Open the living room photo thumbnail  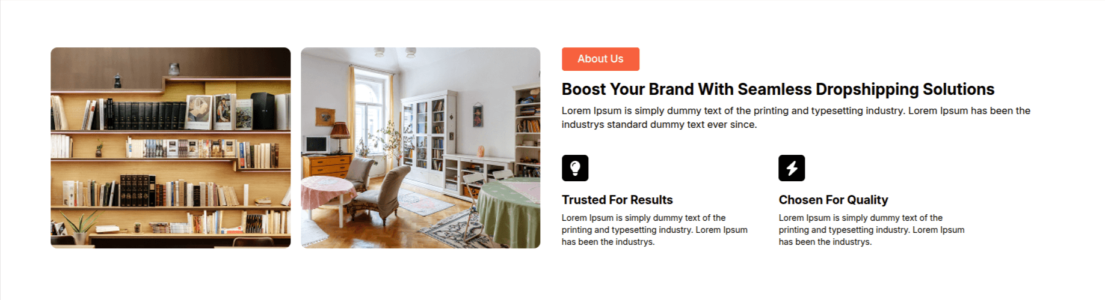(x=420, y=148)
